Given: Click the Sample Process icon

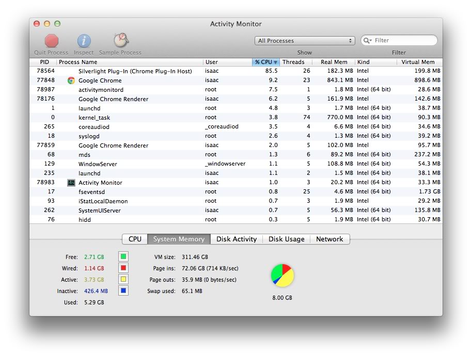Looking at the screenshot, I should click(x=121, y=40).
